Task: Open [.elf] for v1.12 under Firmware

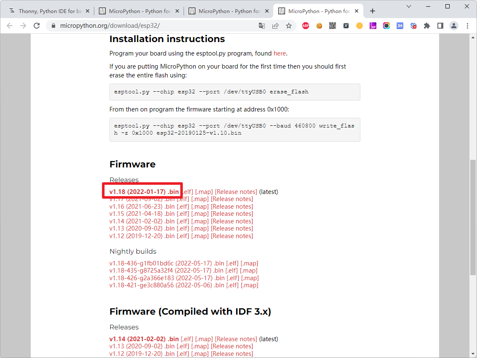Action: (x=183, y=236)
